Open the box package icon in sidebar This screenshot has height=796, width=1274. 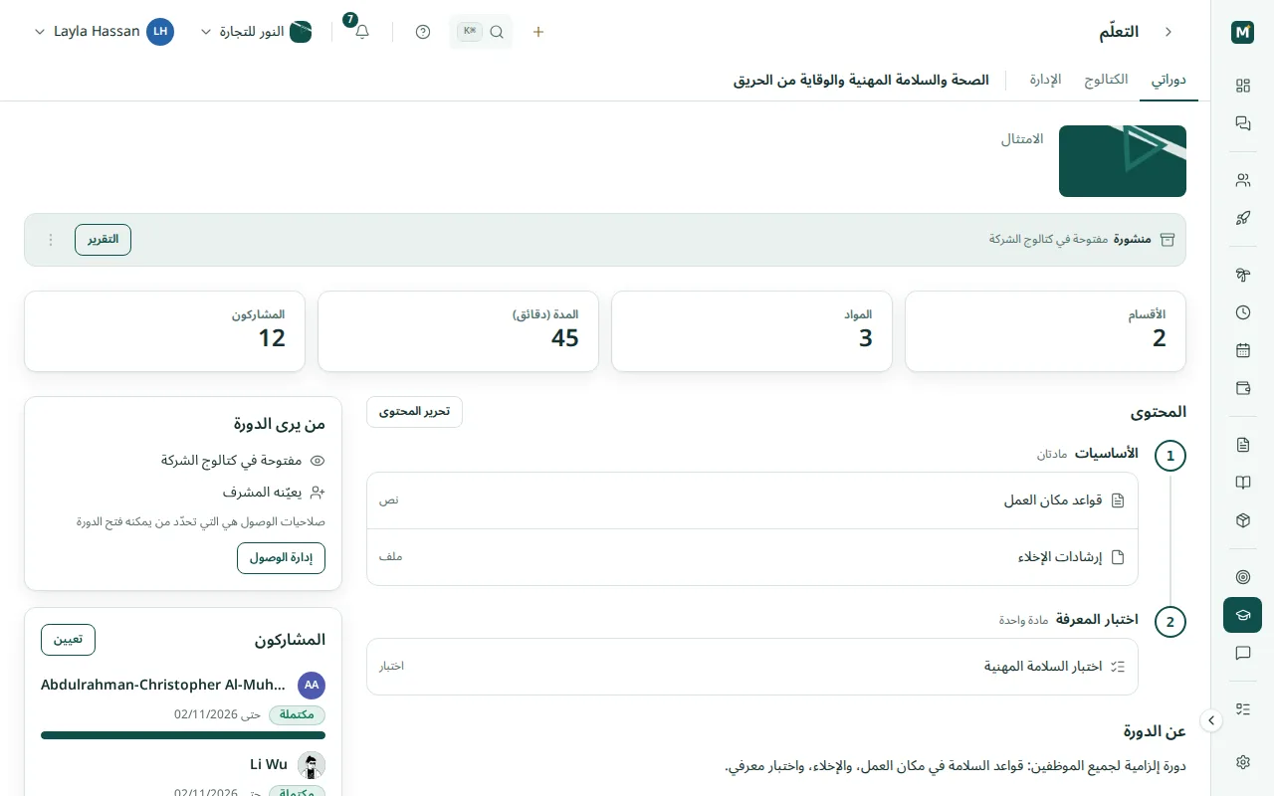1242,520
